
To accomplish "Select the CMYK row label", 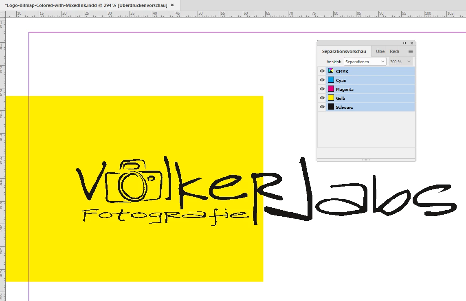I will pos(342,71).
